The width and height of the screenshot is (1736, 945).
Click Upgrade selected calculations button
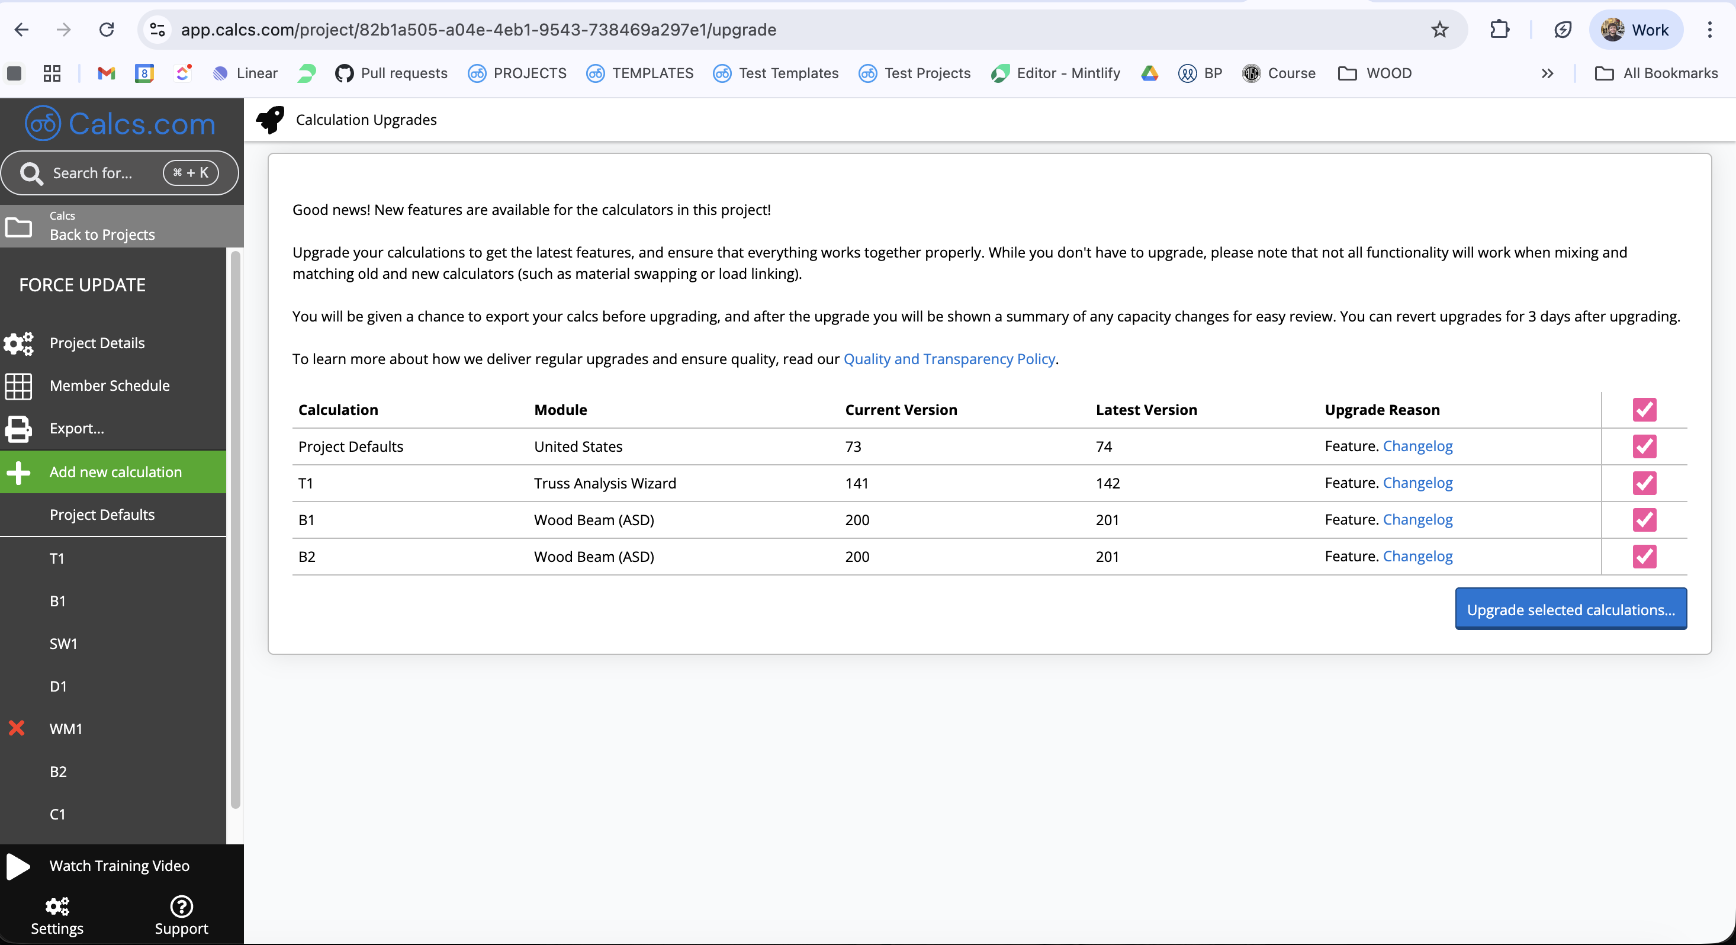(x=1570, y=609)
